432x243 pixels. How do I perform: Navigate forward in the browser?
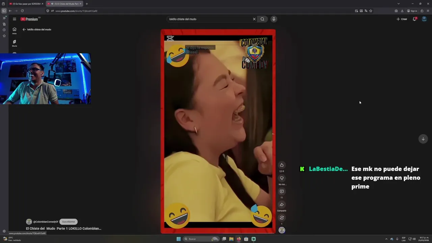pos(16,11)
